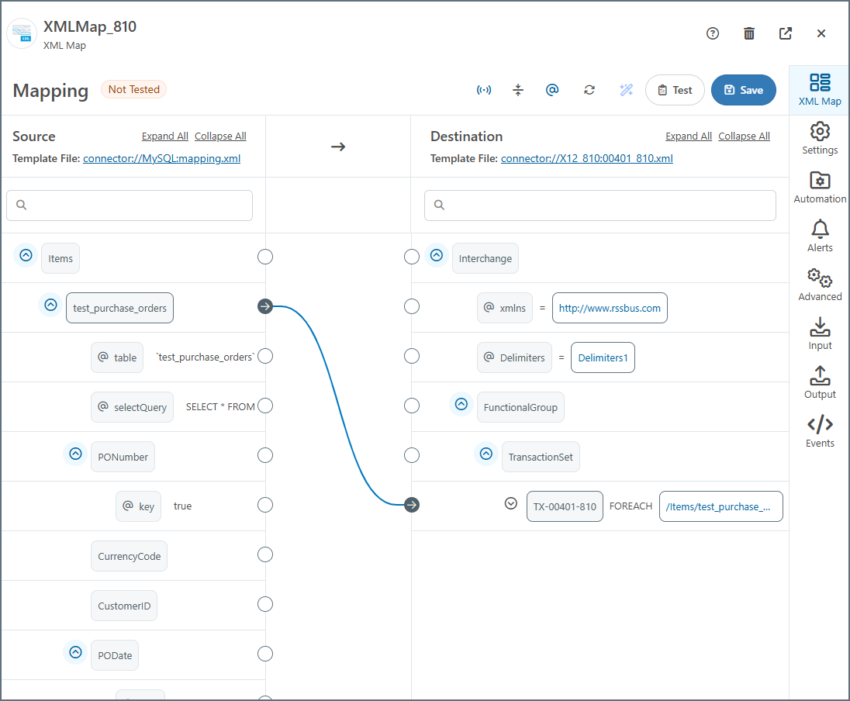This screenshot has width=850, height=701.
Task: Click the magic wand auto-map icon
Action: [627, 90]
